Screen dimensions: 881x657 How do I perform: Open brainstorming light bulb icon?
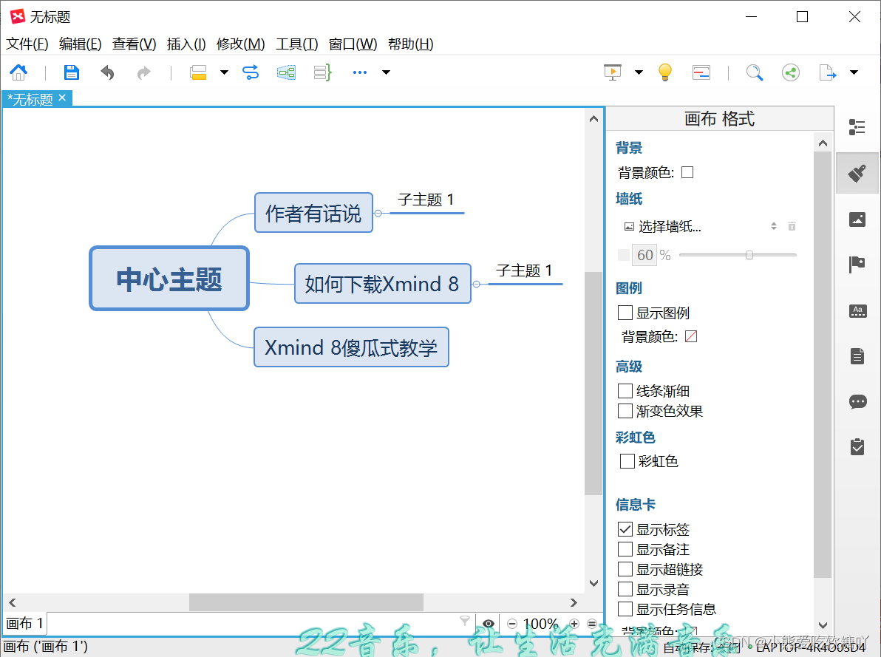click(x=664, y=72)
